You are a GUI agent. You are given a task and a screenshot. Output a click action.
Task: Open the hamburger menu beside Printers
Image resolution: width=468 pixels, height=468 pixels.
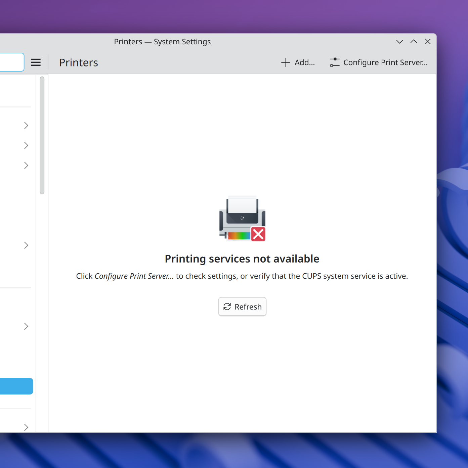tap(36, 62)
